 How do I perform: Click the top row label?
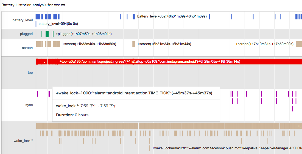coord(30,73)
